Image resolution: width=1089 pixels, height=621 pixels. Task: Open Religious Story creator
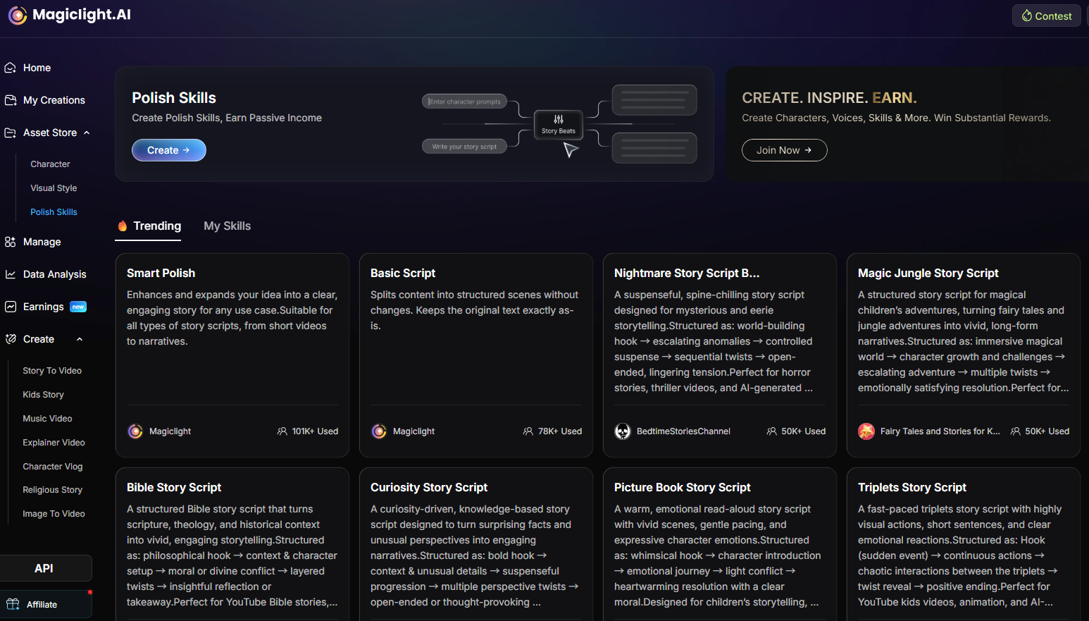pos(52,490)
